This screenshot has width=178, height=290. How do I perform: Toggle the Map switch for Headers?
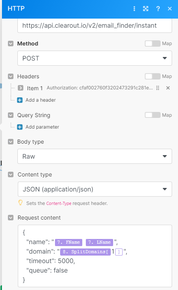pos(153,76)
